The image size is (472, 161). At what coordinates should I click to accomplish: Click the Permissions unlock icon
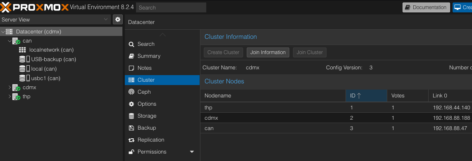click(x=131, y=152)
